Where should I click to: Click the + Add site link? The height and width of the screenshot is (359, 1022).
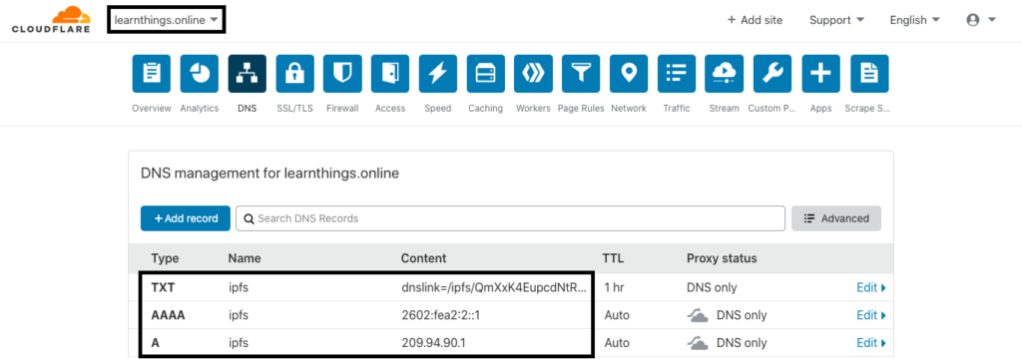click(755, 20)
